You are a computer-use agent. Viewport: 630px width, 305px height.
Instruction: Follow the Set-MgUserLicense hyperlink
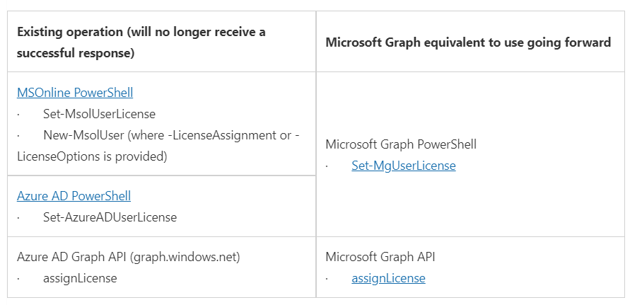404,166
